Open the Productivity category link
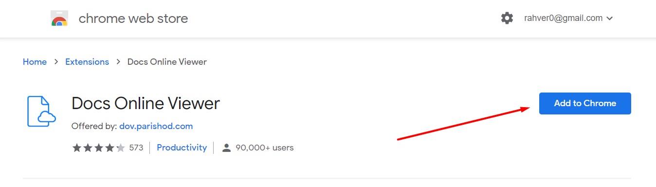 coord(182,148)
